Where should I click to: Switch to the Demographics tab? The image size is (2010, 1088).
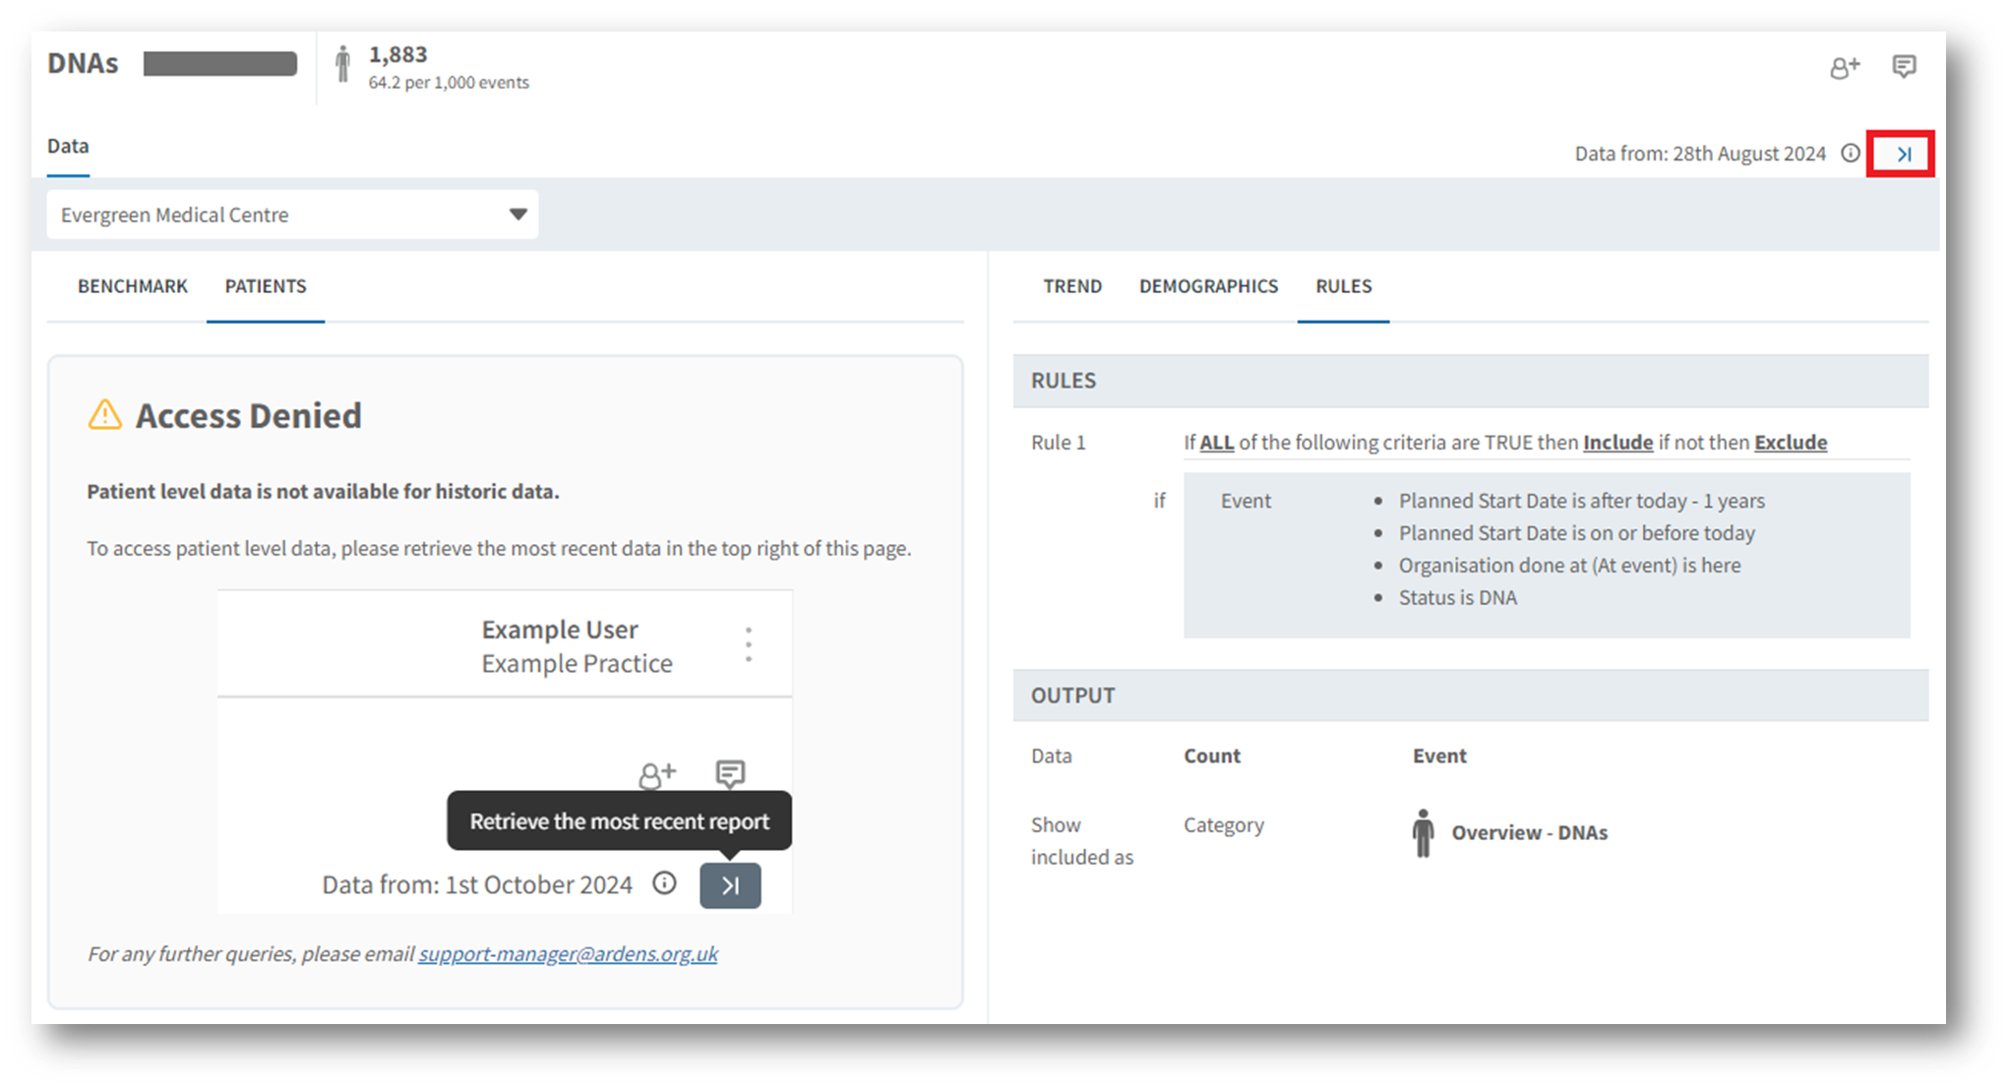point(1208,286)
